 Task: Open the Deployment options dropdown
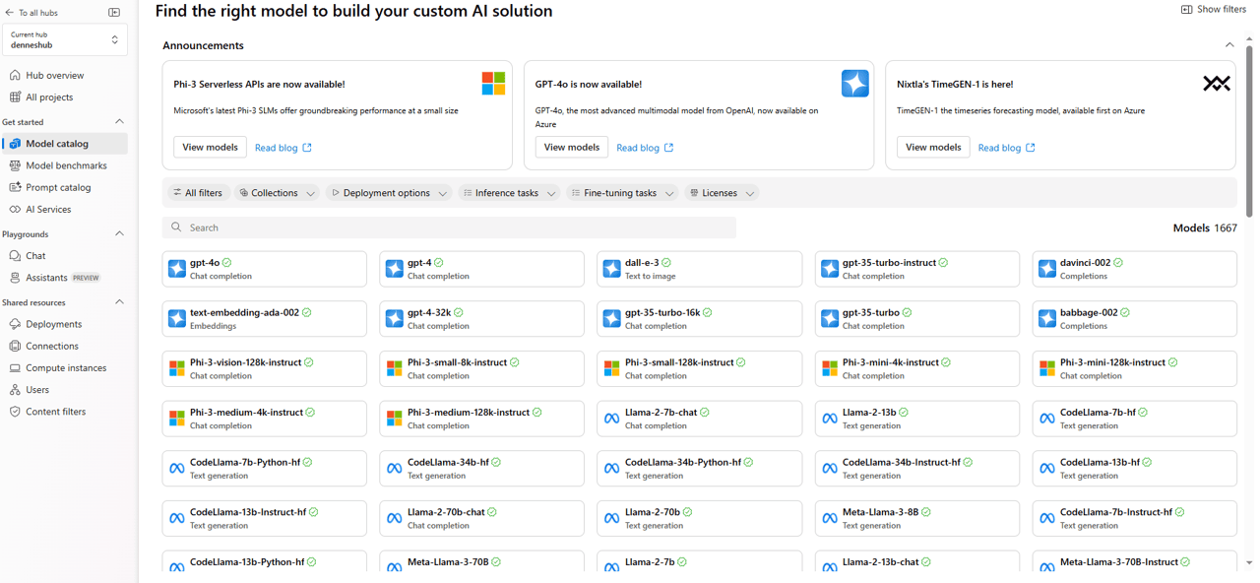coord(389,193)
